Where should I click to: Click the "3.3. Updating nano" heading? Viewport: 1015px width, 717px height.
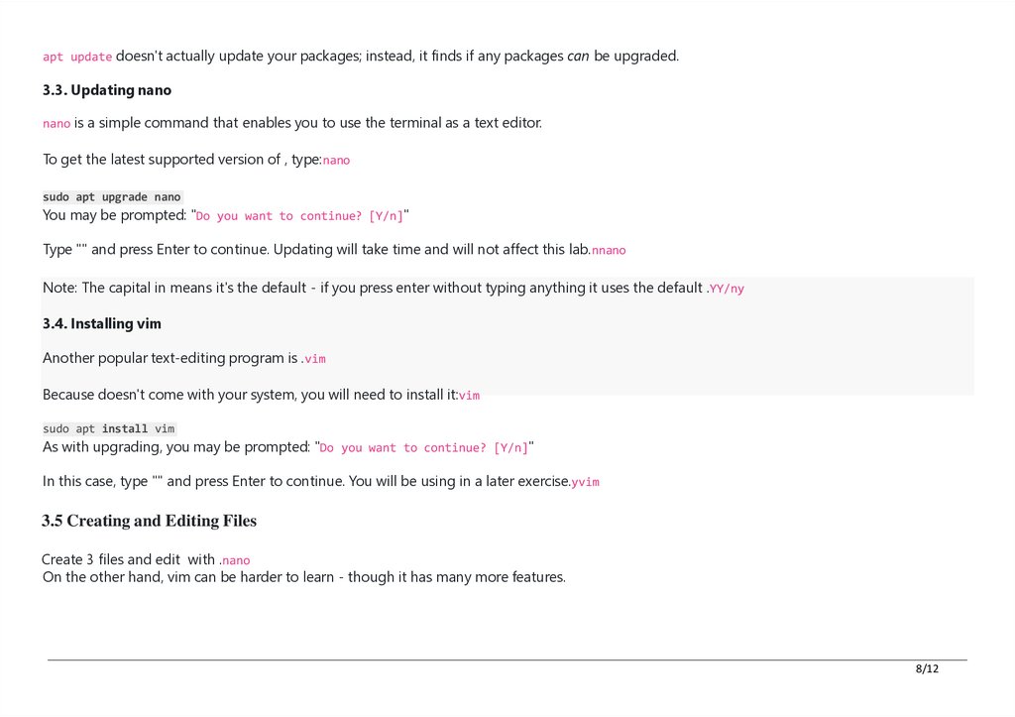[107, 90]
